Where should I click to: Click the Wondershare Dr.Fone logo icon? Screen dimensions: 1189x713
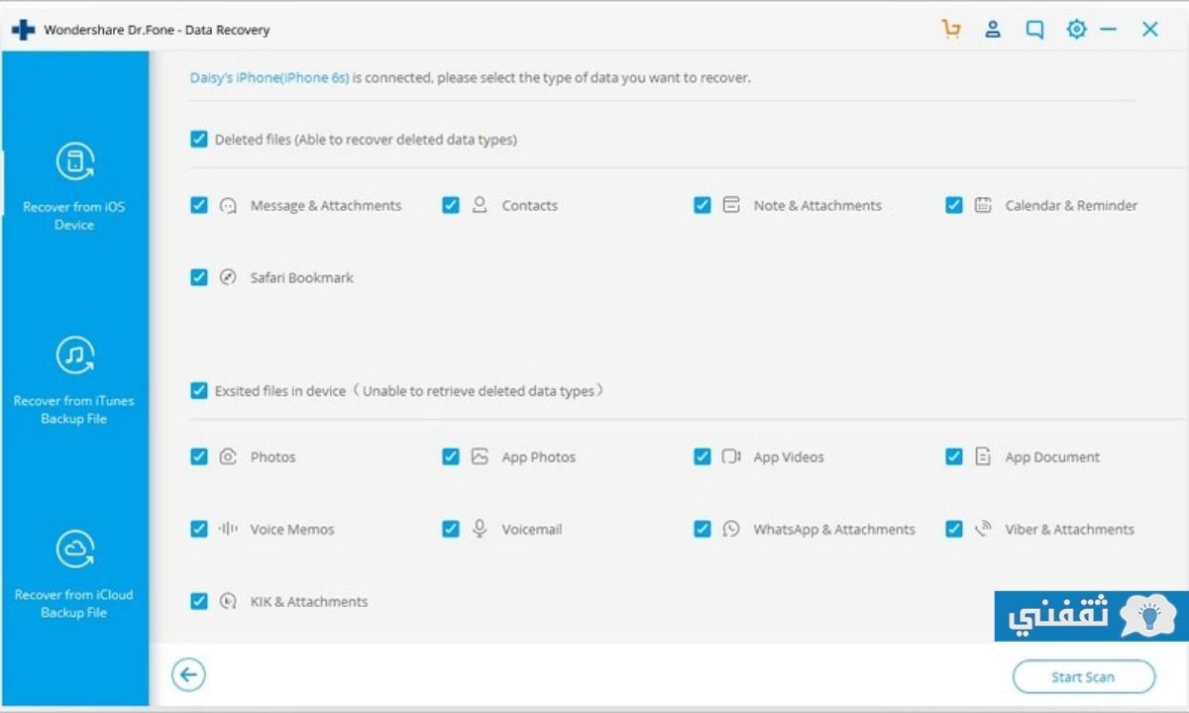[x=23, y=30]
